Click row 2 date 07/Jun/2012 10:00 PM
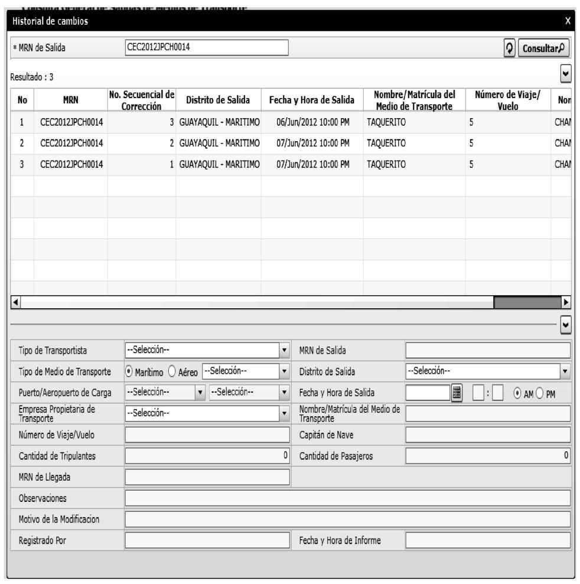Viewport: 580px width, 584px height. pyautogui.click(x=313, y=143)
